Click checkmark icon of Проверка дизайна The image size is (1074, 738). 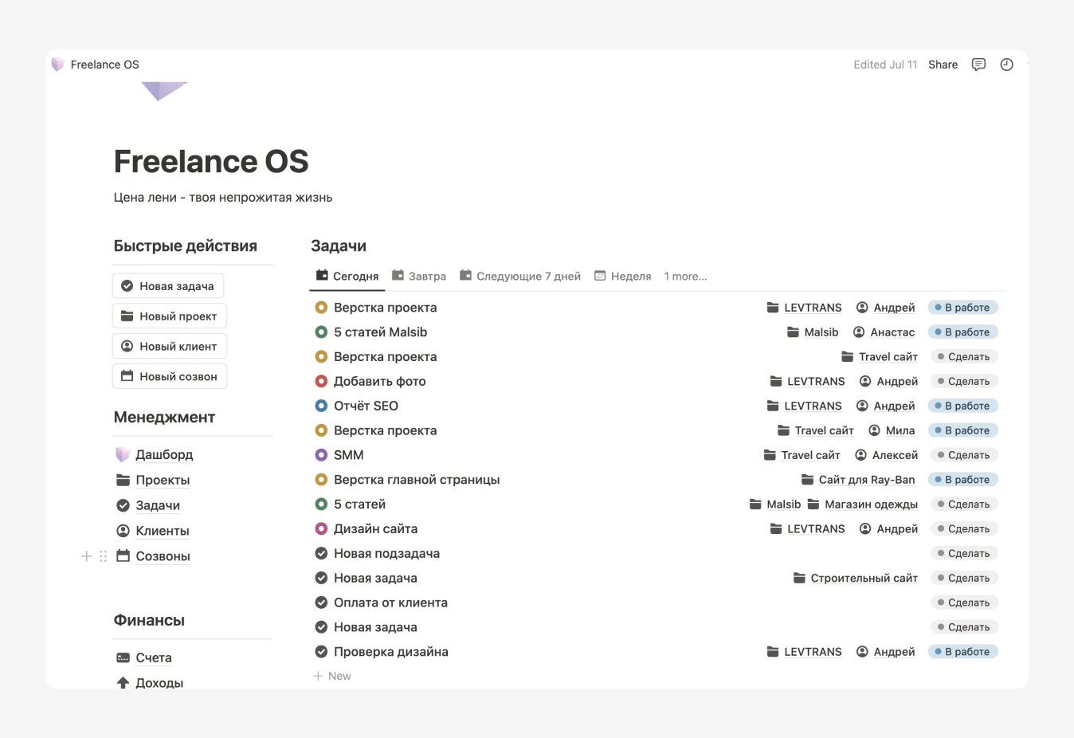click(x=321, y=652)
